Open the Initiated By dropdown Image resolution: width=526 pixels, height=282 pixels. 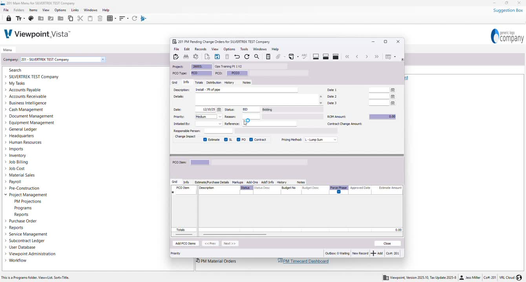tap(220, 124)
